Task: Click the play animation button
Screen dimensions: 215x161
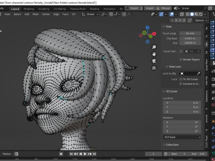Action: 85,154
